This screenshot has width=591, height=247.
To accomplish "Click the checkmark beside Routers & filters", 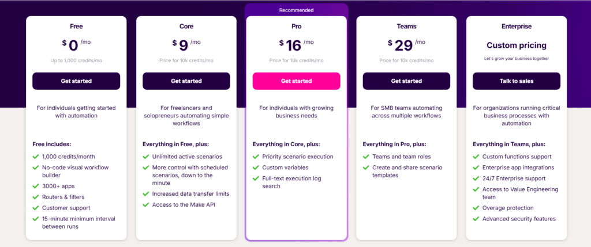I will (36, 196).
